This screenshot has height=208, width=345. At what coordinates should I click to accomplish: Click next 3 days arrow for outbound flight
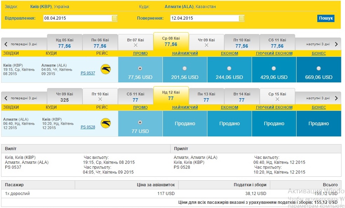(x=336, y=44)
